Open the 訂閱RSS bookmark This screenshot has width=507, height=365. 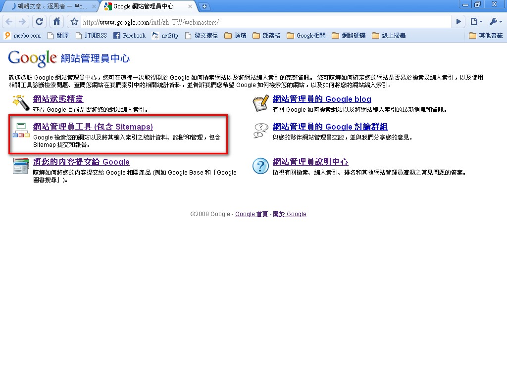pyautogui.click(x=91, y=36)
